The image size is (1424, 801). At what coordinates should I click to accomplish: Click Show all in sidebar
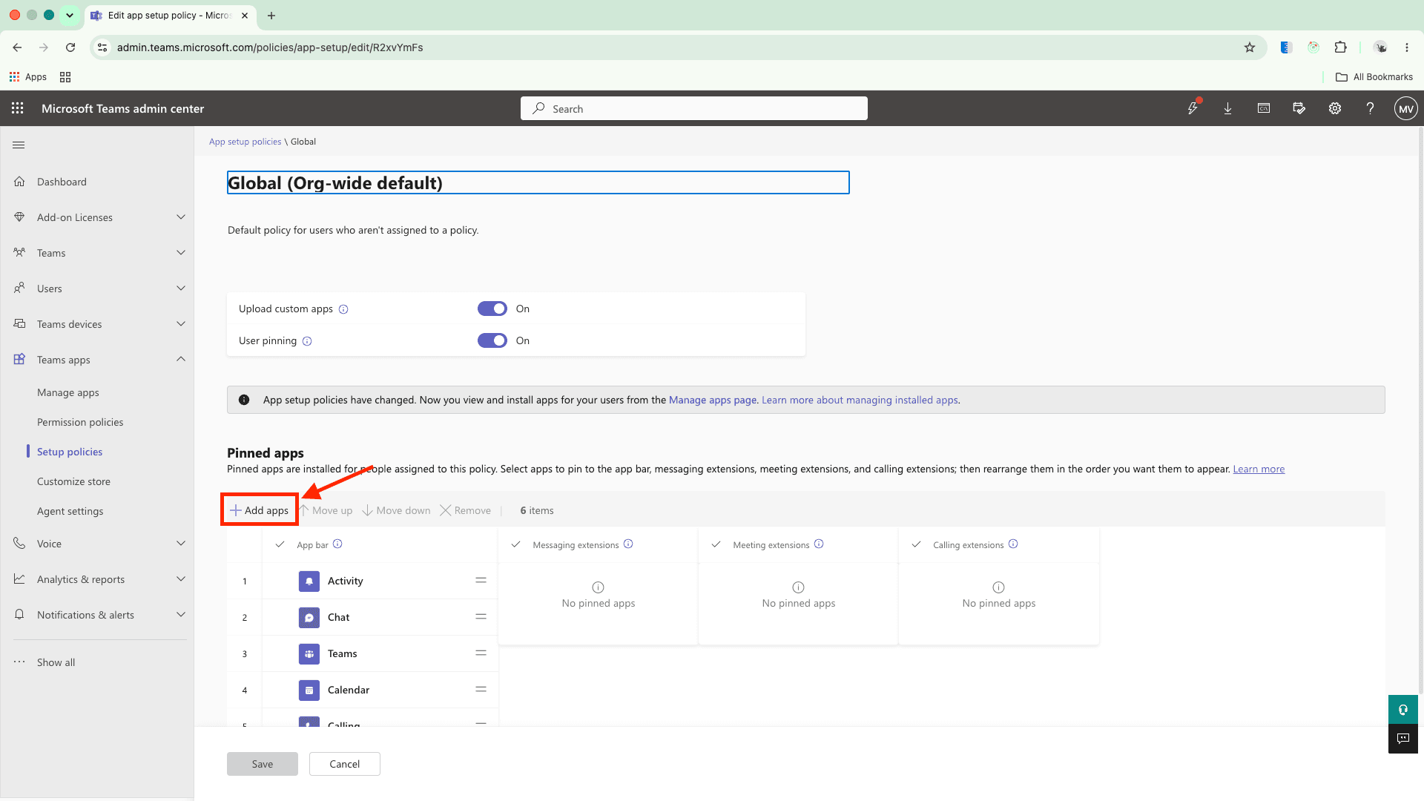tap(56, 662)
